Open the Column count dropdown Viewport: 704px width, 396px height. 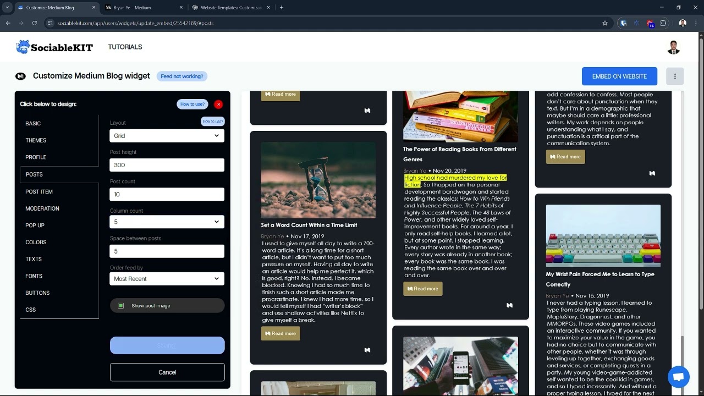coord(167,222)
